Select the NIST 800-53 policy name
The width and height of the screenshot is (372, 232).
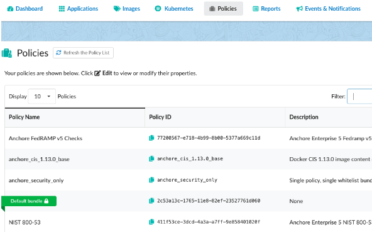point(25,223)
